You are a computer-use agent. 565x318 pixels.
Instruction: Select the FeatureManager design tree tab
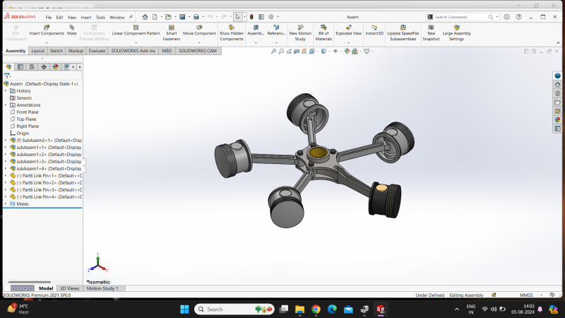(8, 66)
